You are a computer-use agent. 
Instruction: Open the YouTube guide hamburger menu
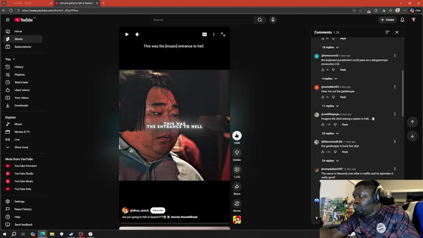point(8,20)
